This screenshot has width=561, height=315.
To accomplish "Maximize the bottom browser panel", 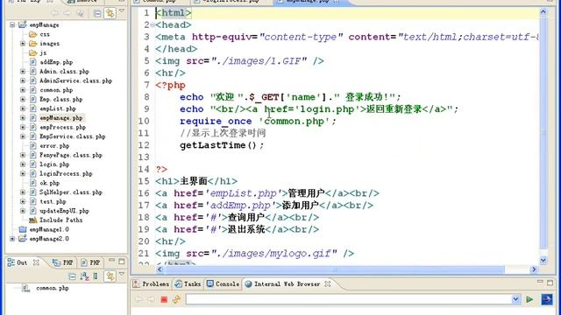I will pyautogui.click(x=550, y=283).
